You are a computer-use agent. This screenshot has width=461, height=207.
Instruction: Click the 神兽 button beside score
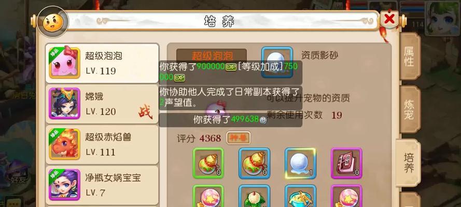238,138
